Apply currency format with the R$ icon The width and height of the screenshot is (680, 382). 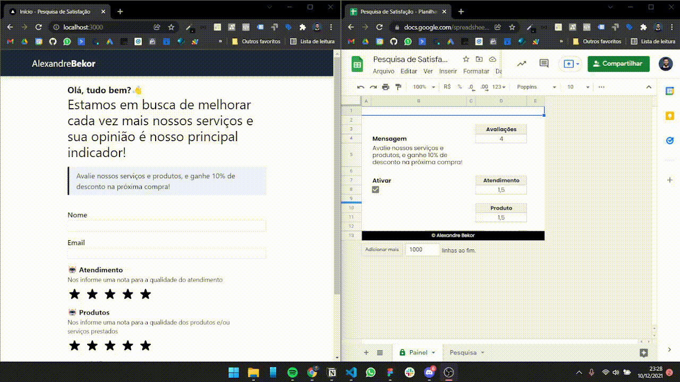447,86
